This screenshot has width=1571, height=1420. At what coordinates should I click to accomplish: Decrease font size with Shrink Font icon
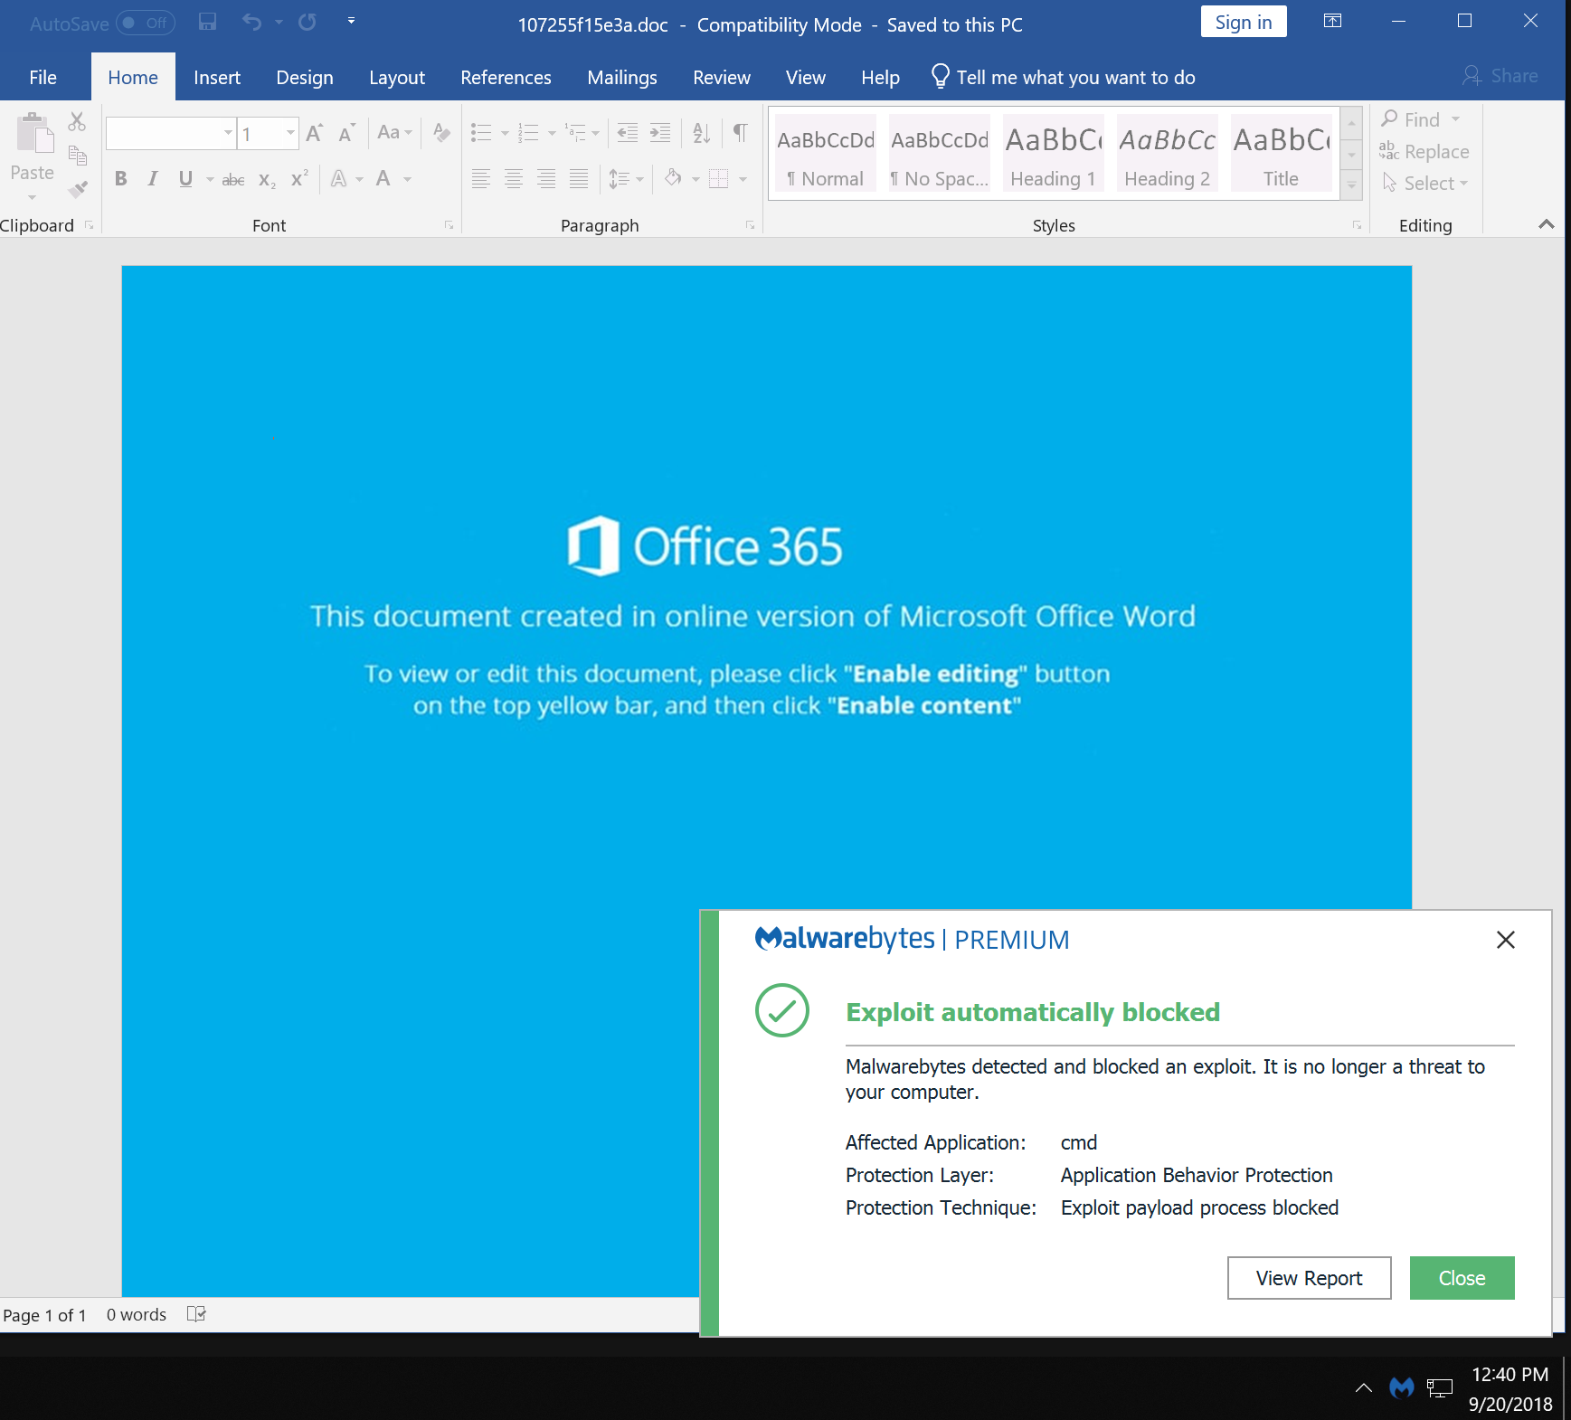click(346, 134)
